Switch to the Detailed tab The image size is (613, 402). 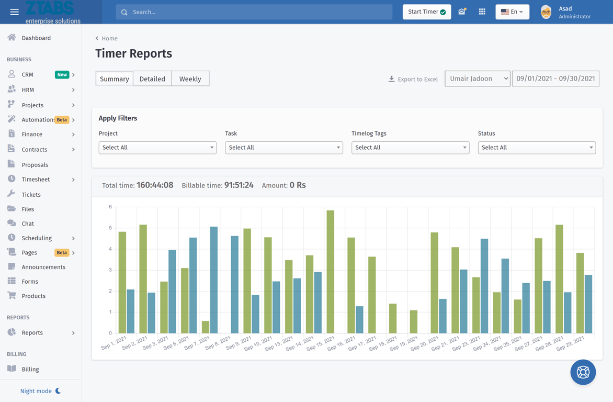[152, 79]
